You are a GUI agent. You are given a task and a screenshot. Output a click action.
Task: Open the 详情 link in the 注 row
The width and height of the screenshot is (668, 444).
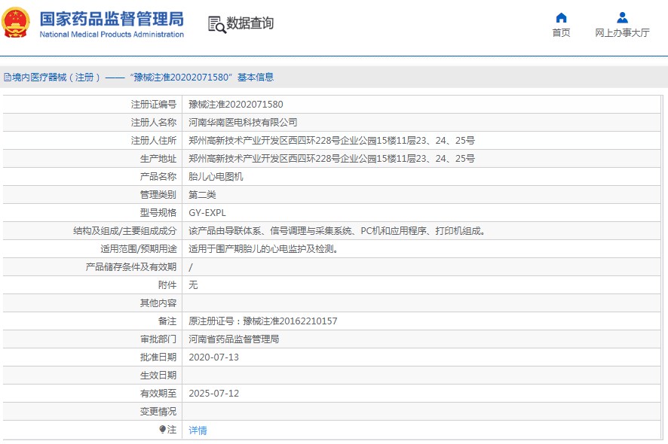(x=198, y=430)
